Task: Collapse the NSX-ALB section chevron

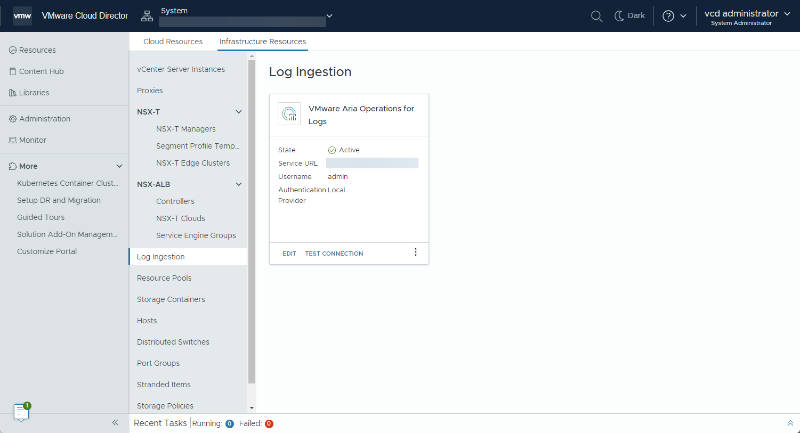Action: [x=239, y=184]
